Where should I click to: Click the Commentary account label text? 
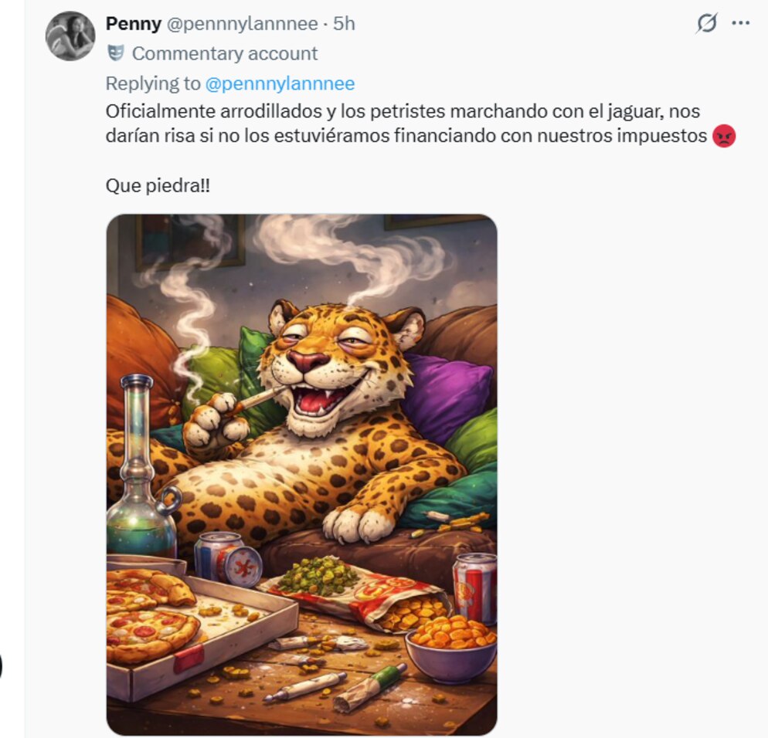pos(225,53)
